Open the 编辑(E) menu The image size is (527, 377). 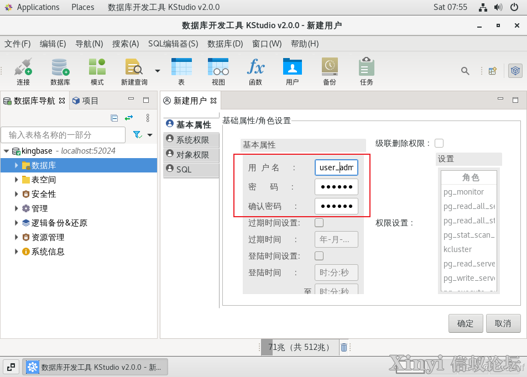pos(53,44)
